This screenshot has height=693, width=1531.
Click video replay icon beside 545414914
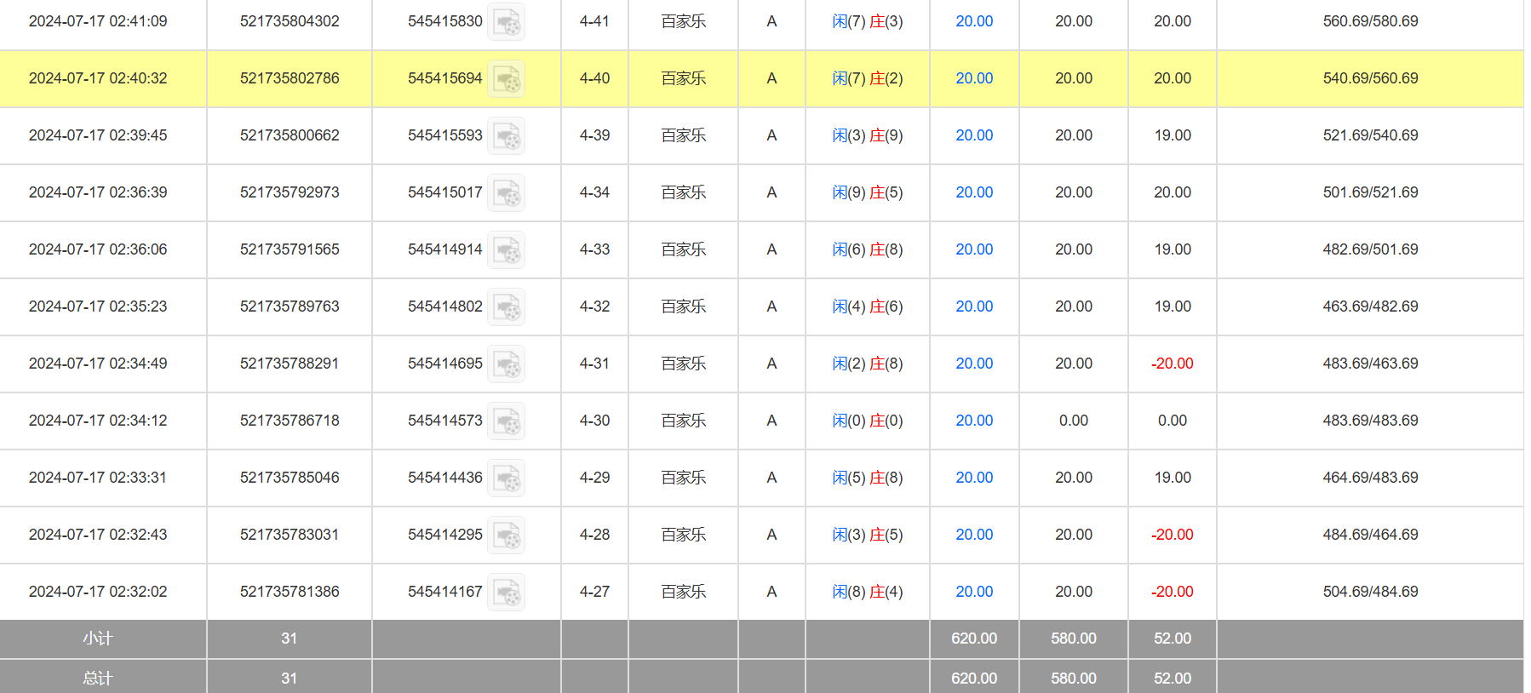507,250
